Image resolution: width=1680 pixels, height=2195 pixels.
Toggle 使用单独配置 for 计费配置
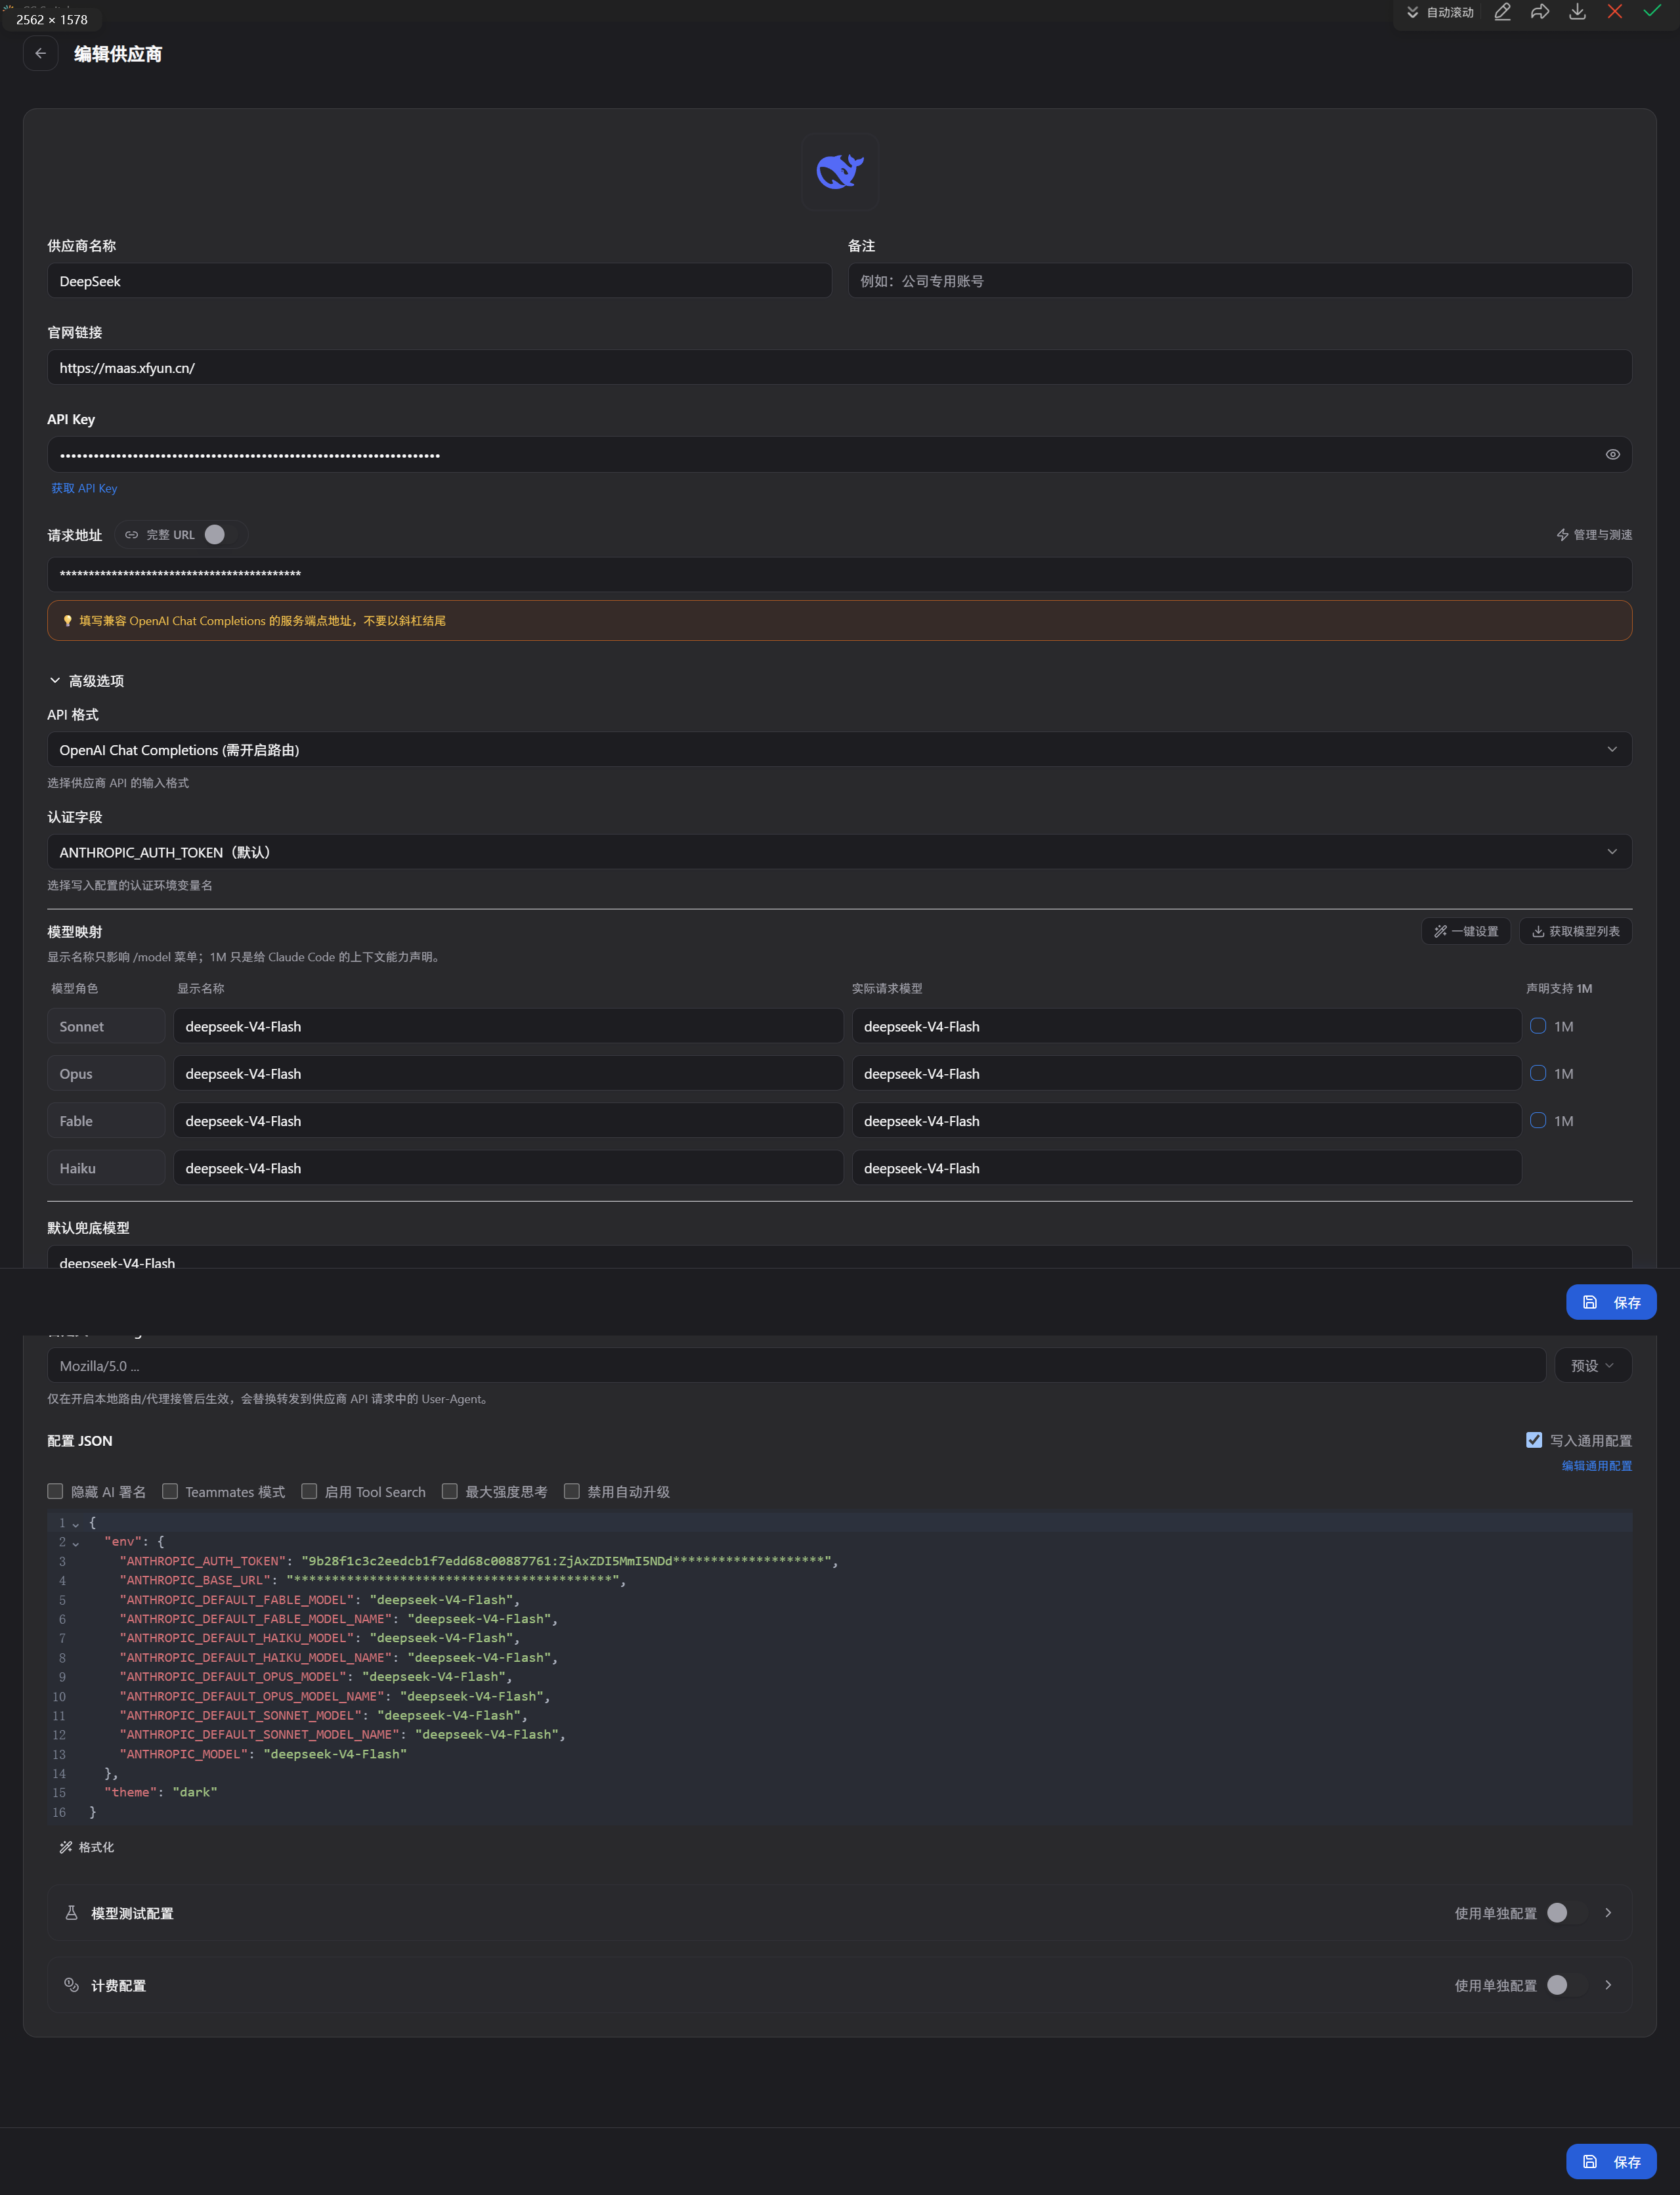(x=1566, y=1985)
